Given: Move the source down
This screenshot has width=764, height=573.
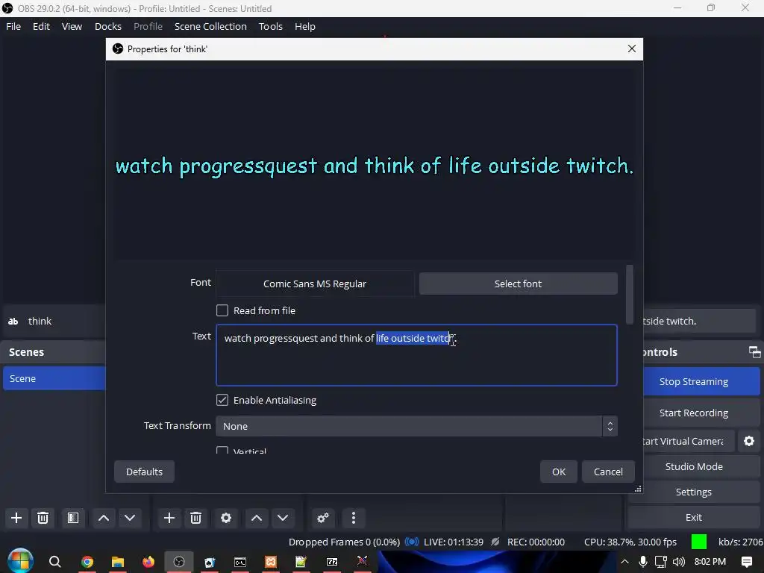Looking at the screenshot, I should click(x=283, y=518).
